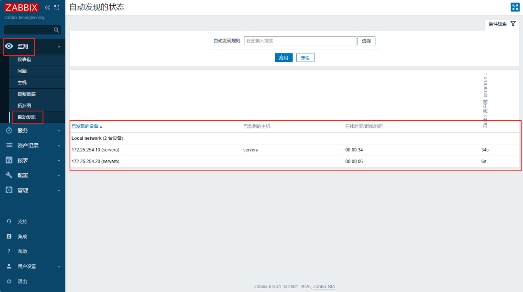Viewport: 523px width, 292px height.
Task: Click the list icon for 资产记录
Action: [9, 146]
